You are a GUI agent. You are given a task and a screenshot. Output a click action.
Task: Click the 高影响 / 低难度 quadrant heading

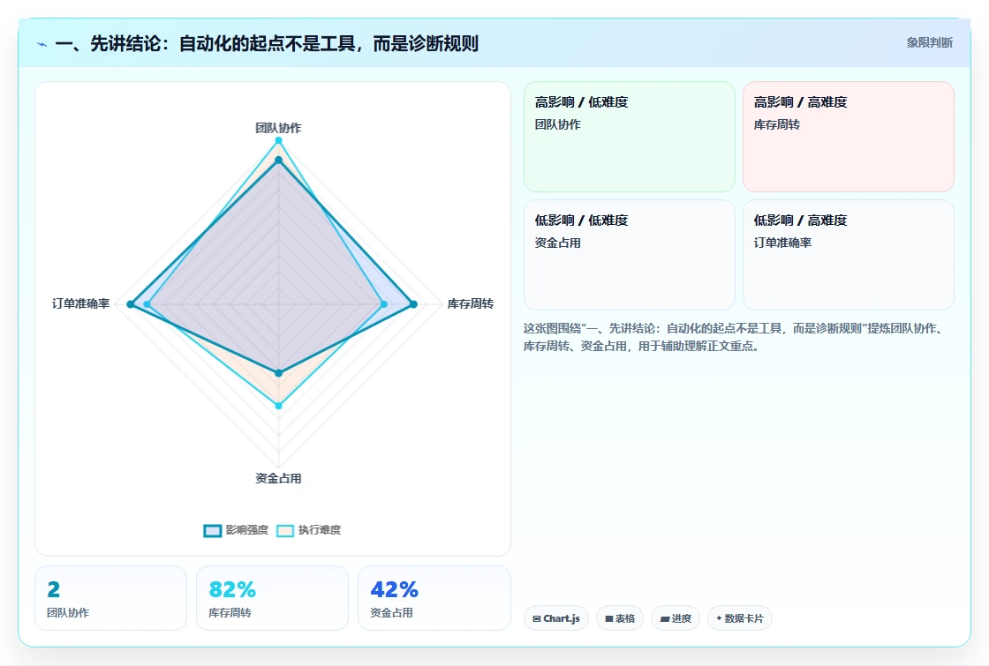click(x=581, y=102)
